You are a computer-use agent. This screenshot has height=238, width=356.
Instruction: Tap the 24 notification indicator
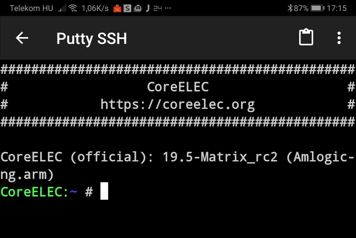tap(158, 8)
